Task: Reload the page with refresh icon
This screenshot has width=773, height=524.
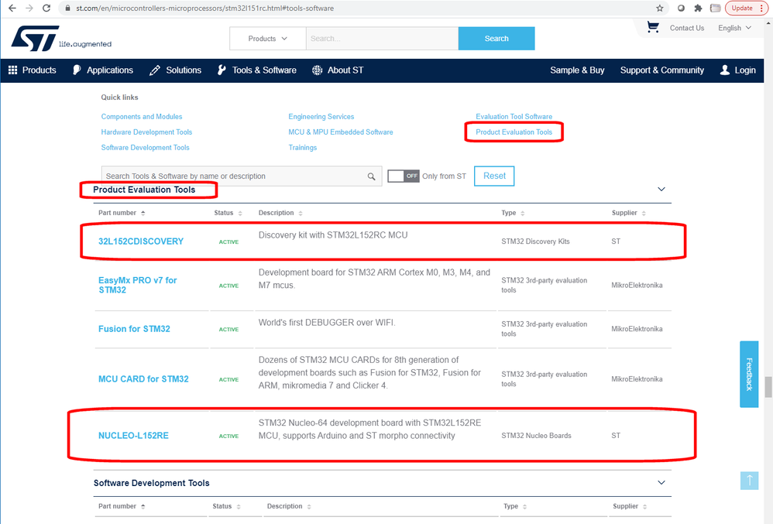Action: click(46, 8)
